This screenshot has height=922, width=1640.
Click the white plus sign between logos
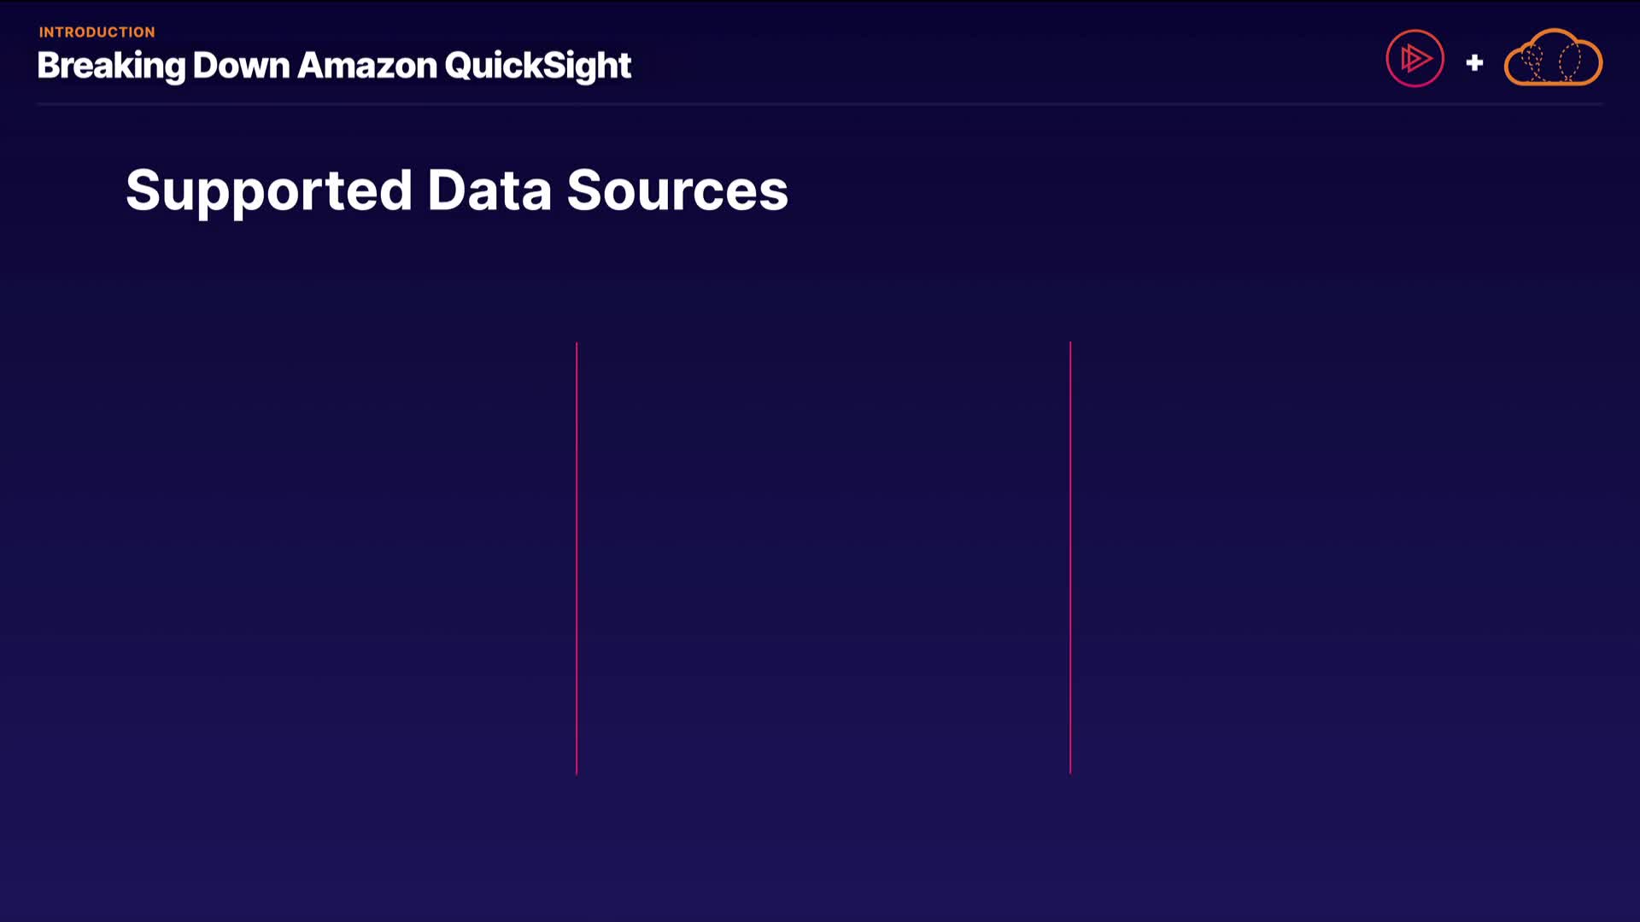click(1474, 62)
